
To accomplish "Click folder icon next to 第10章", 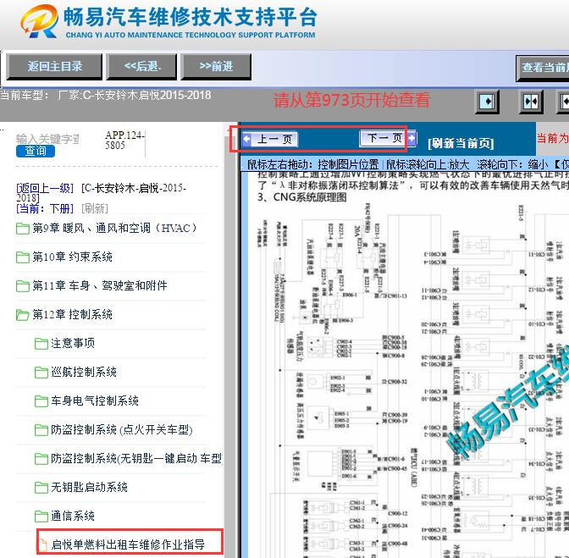I will [x=23, y=257].
